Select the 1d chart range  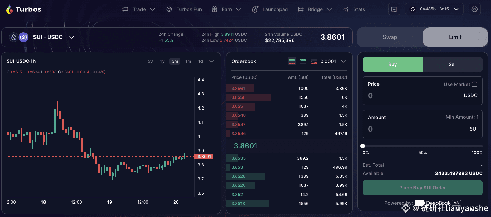point(200,61)
